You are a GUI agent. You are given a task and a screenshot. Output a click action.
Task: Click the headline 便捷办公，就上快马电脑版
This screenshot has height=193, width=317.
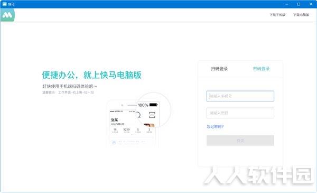[x=91, y=75]
